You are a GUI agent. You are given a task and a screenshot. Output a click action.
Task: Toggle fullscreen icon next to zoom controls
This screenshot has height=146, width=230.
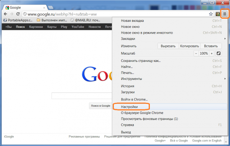click(219, 54)
